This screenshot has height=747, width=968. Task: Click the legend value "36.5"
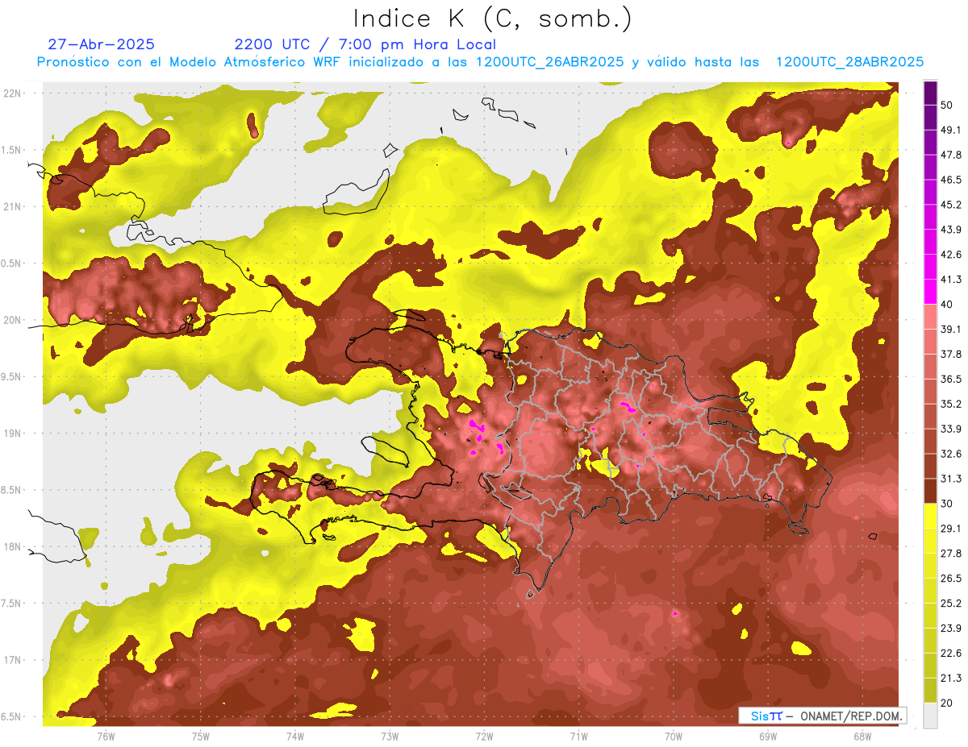click(951, 379)
